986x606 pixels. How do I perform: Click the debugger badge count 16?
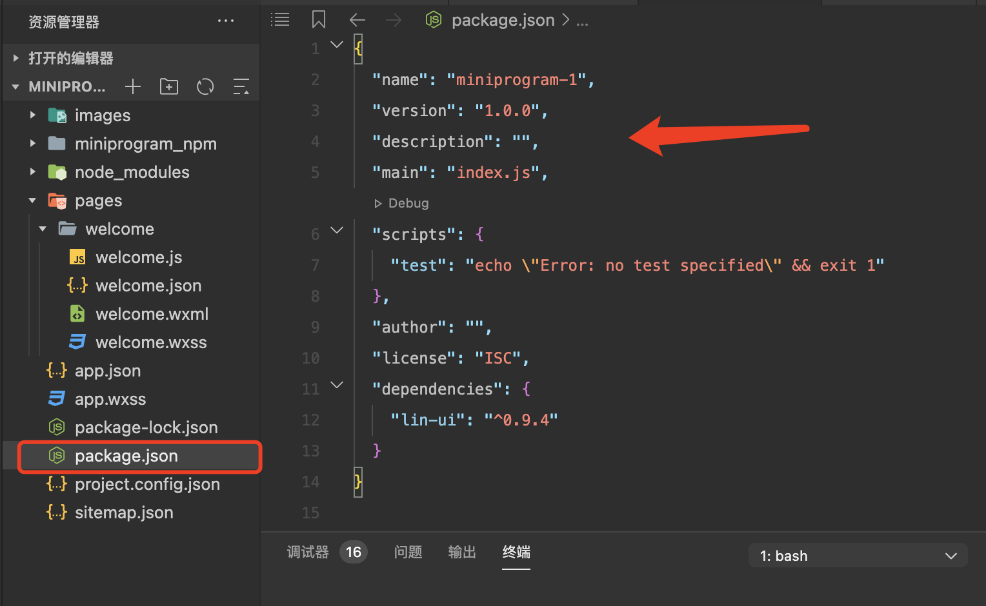click(x=354, y=552)
